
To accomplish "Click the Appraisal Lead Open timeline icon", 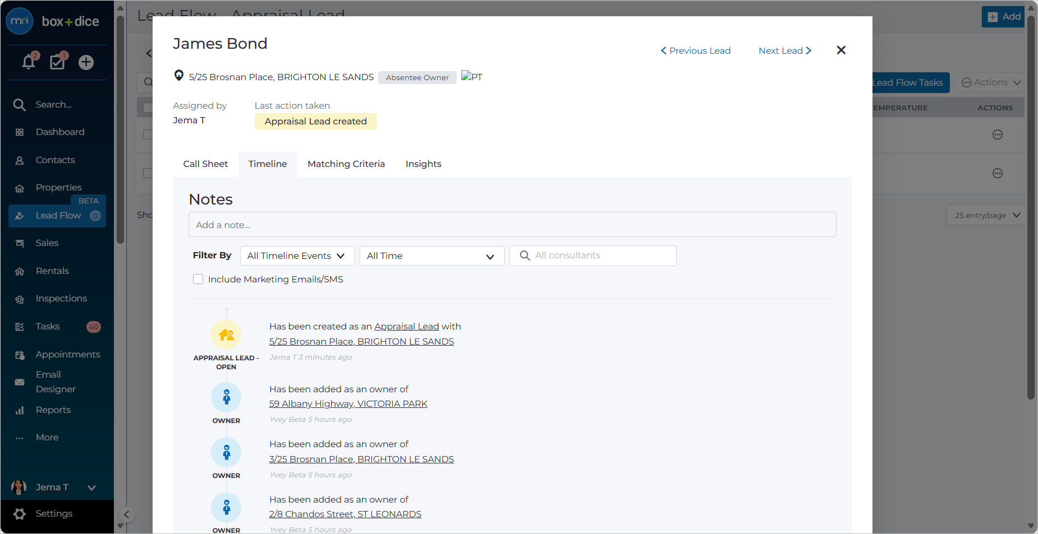I will (x=226, y=335).
